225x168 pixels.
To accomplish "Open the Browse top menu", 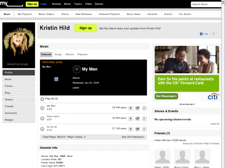I will [57, 4].
